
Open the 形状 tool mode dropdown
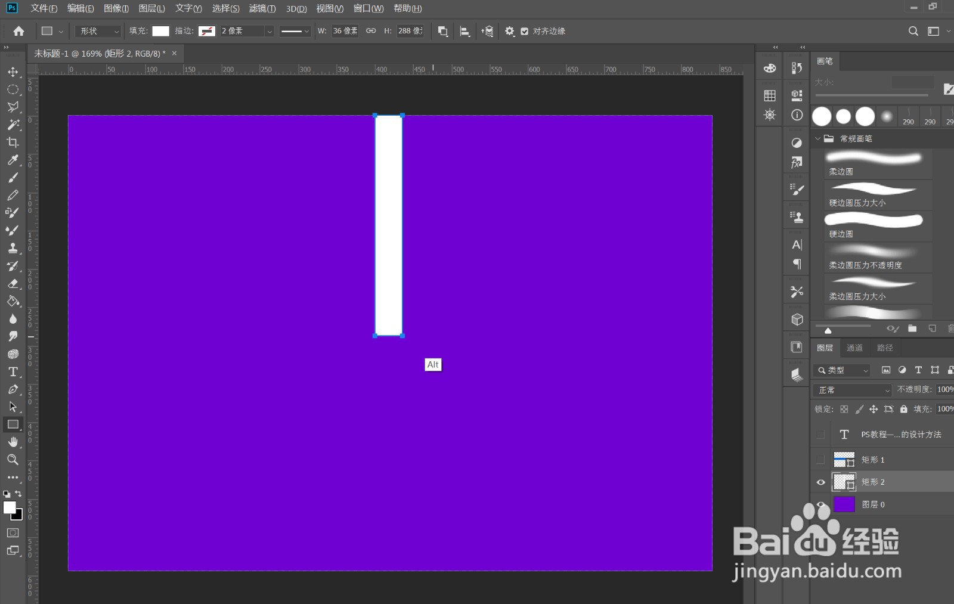pyautogui.click(x=98, y=31)
